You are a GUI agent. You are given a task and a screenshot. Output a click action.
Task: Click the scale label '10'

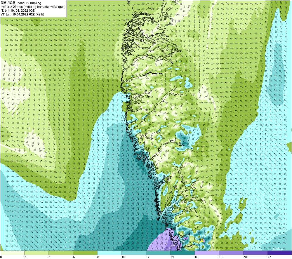pyautogui.click(x=123, y=257)
